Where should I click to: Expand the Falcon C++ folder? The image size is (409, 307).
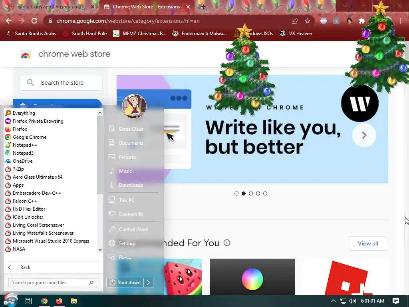tap(21, 201)
